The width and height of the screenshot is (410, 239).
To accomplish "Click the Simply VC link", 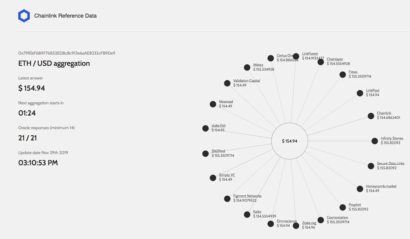I will click(227, 175).
